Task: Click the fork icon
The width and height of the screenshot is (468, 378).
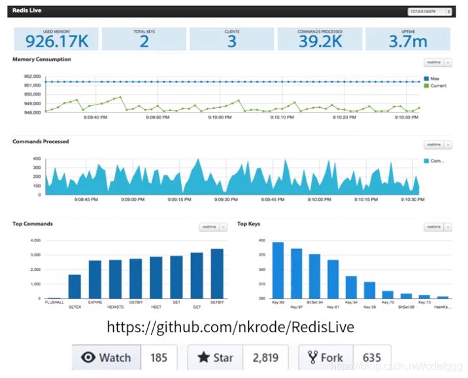Action: (312, 357)
